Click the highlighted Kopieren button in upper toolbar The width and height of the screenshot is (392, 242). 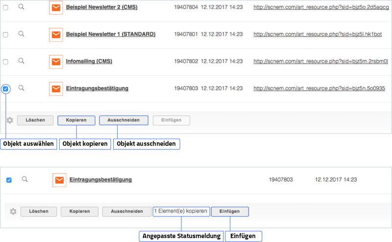[76, 120]
